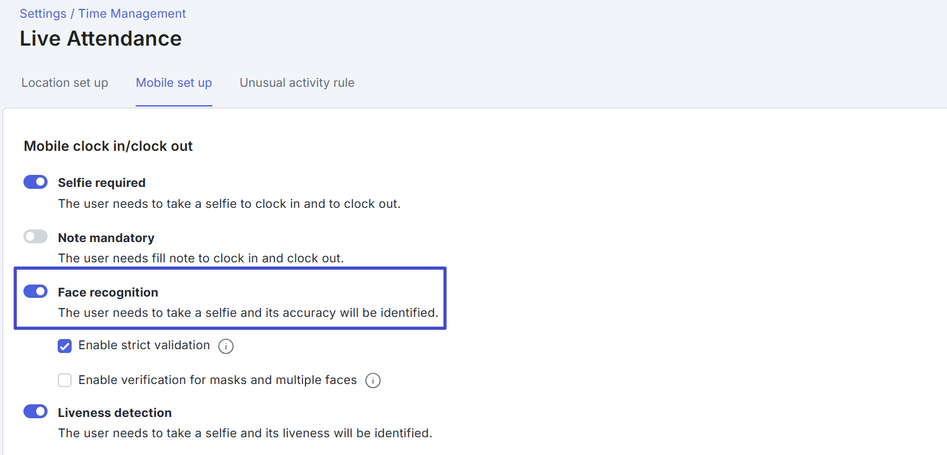Image resolution: width=947 pixels, height=455 pixels.
Task: Click info icon beside Enable strict validation
Action: pos(226,346)
